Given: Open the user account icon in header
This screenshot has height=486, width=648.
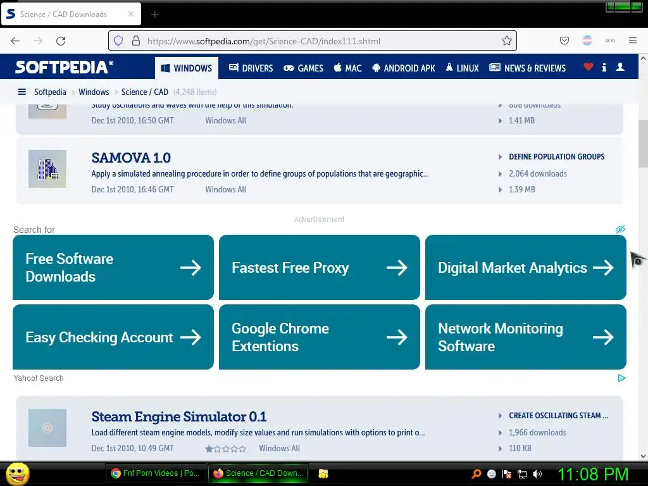Looking at the screenshot, I should coord(620,67).
